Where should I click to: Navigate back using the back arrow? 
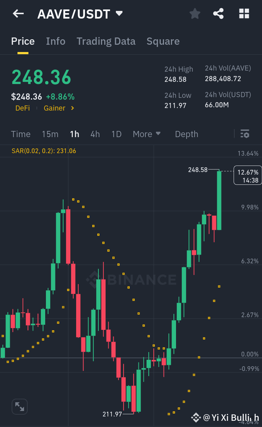[17, 13]
